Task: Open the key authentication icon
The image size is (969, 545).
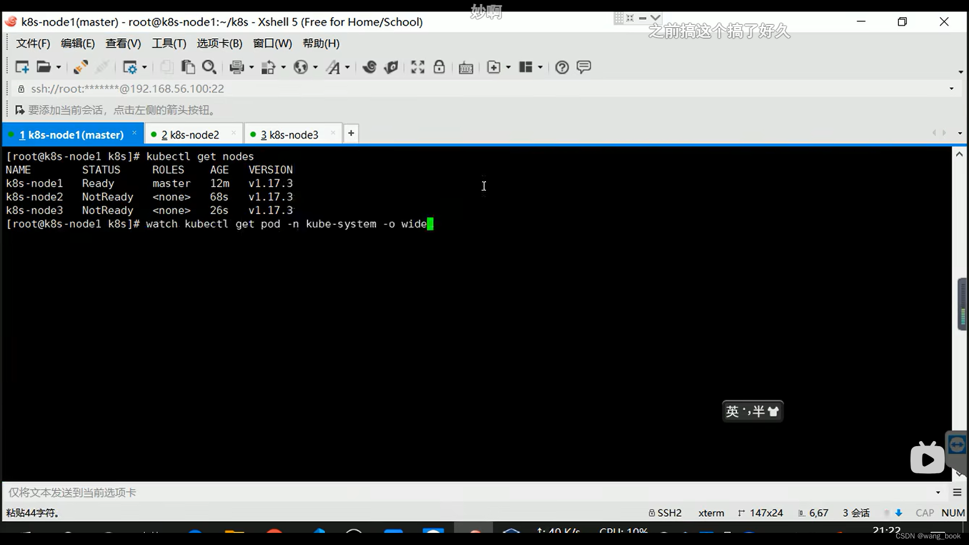Action: [439, 67]
